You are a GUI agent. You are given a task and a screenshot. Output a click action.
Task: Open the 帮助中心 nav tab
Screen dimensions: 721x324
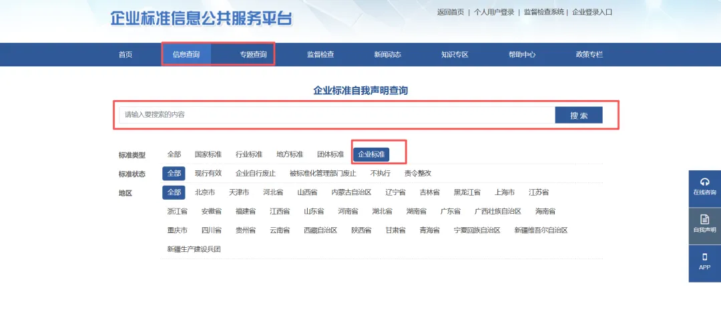coord(522,54)
